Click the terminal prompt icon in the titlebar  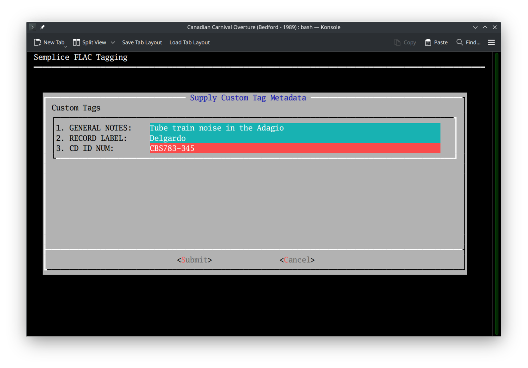[32, 27]
